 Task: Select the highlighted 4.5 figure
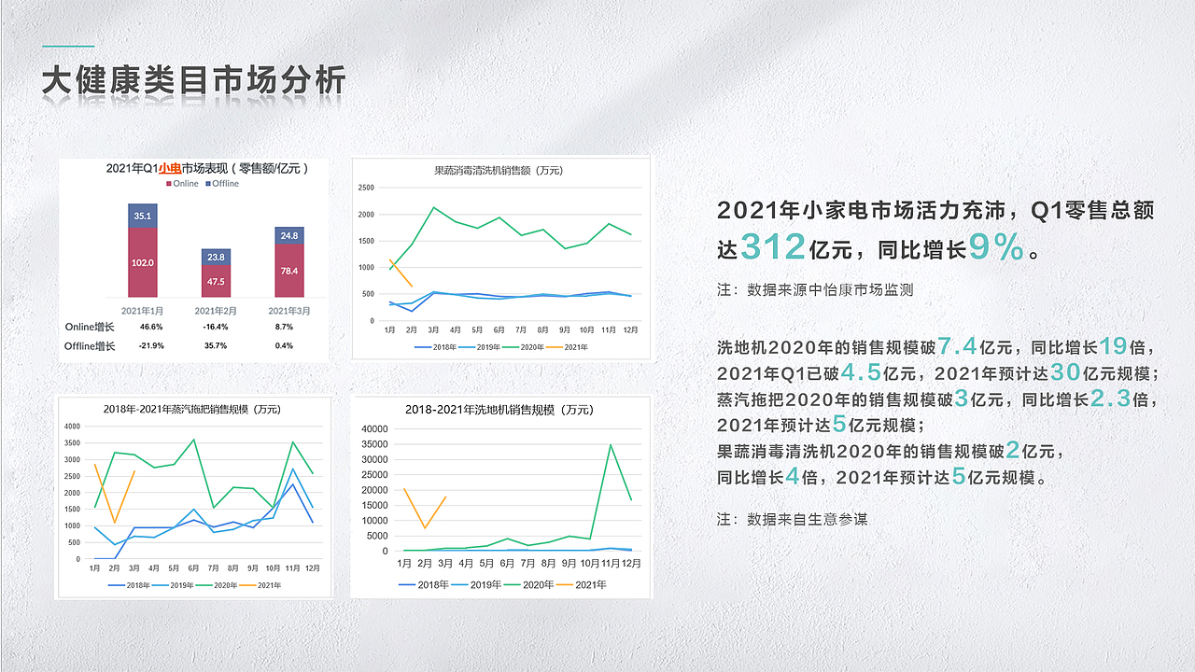tap(861, 373)
